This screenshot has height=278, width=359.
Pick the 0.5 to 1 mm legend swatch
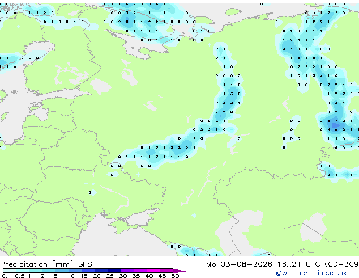(23, 271)
